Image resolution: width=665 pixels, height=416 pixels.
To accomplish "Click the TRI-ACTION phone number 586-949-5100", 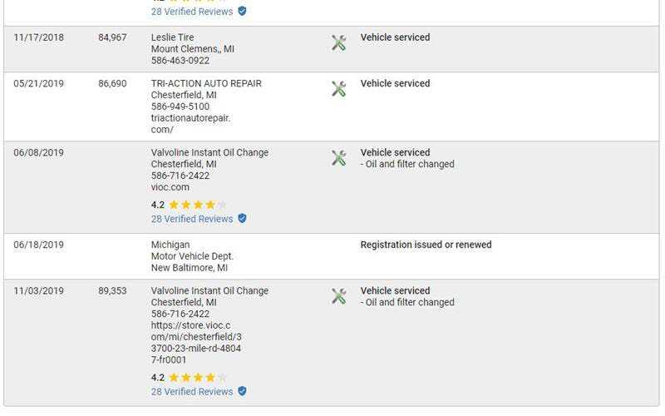I will click(180, 106).
